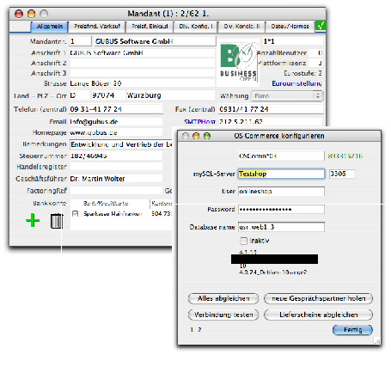Click the Business Open logo image
The width and height of the screenshot is (391, 367).
tap(238, 63)
